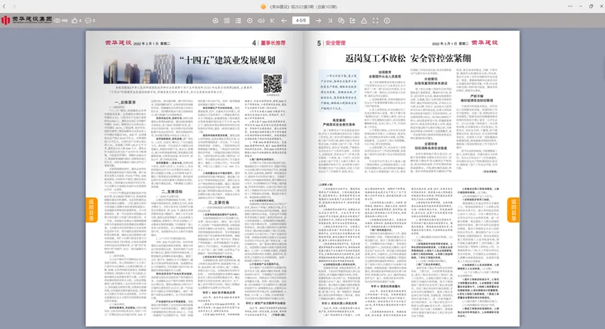Open the table of contents list icon
605x329 pixels.
[x=239, y=21]
